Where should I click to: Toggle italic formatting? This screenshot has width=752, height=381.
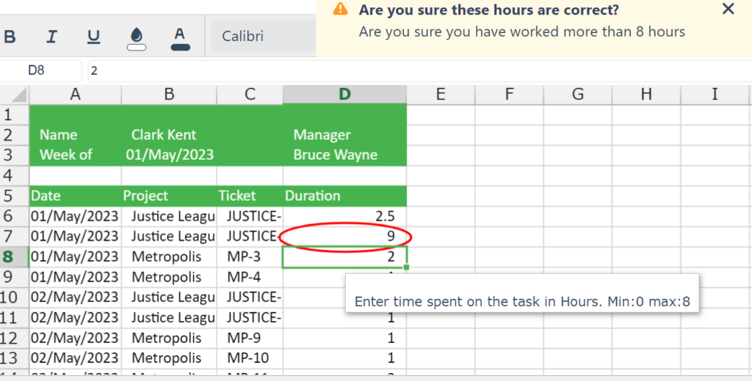tap(51, 37)
